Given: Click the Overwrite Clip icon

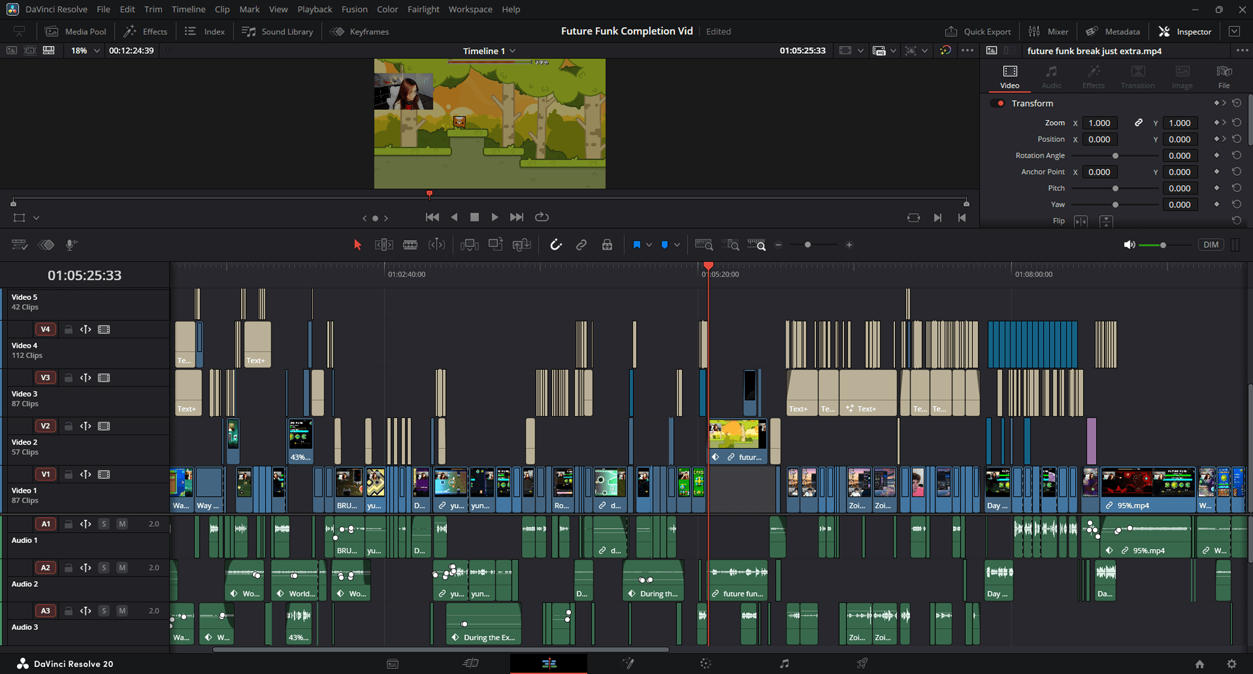Looking at the screenshot, I should pos(496,245).
